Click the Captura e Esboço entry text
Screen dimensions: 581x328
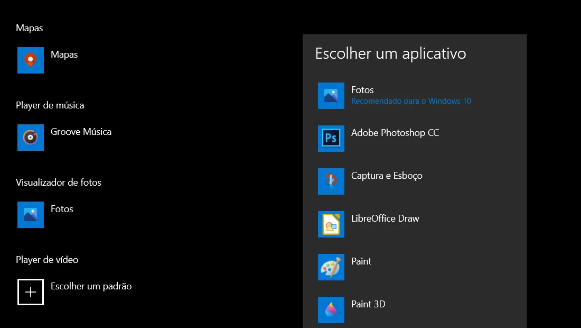click(x=387, y=176)
